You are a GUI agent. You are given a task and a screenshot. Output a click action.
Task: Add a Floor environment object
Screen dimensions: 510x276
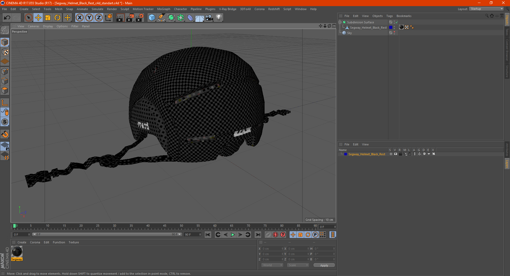[x=200, y=18]
